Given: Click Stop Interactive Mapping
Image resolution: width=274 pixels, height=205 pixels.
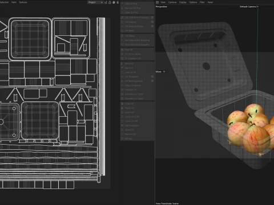Looking at the screenshot, I should click(x=137, y=44).
